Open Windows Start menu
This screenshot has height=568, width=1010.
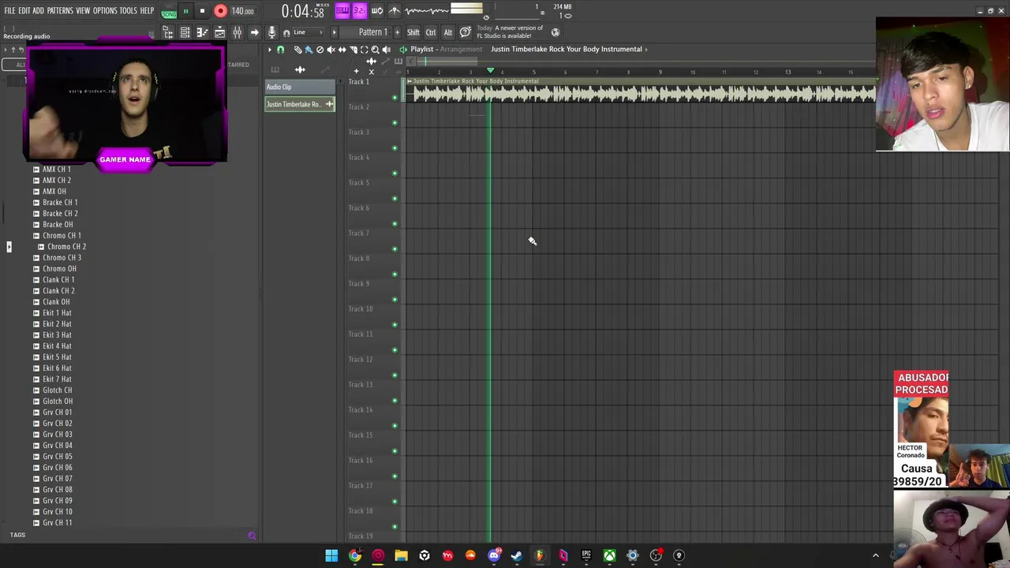332,555
